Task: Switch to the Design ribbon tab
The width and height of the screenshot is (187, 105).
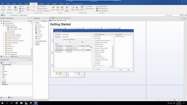Action: (14, 4)
